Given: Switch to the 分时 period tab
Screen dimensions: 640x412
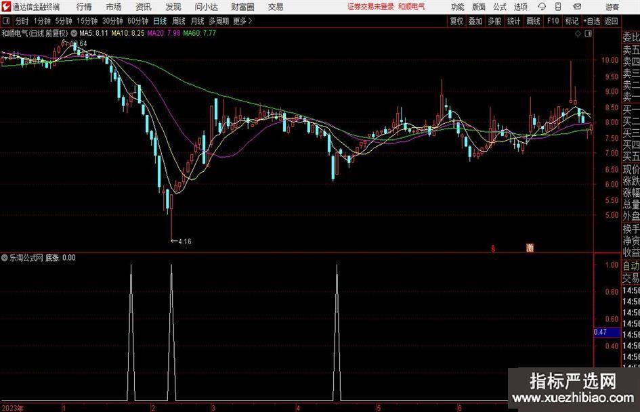Looking at the screenshot, I should tap(22, 21).
